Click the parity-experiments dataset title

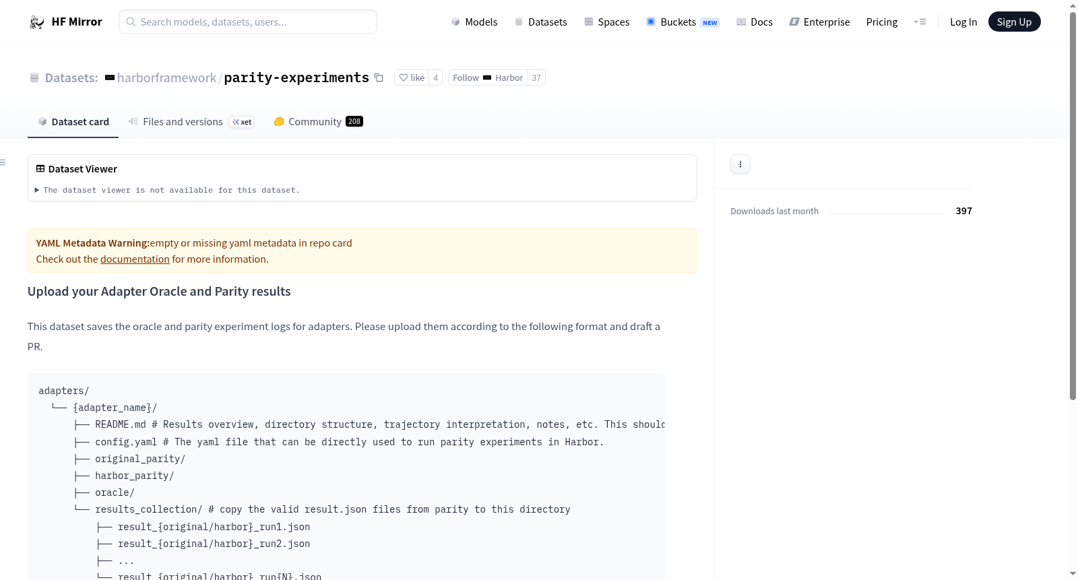coord(296,78)
